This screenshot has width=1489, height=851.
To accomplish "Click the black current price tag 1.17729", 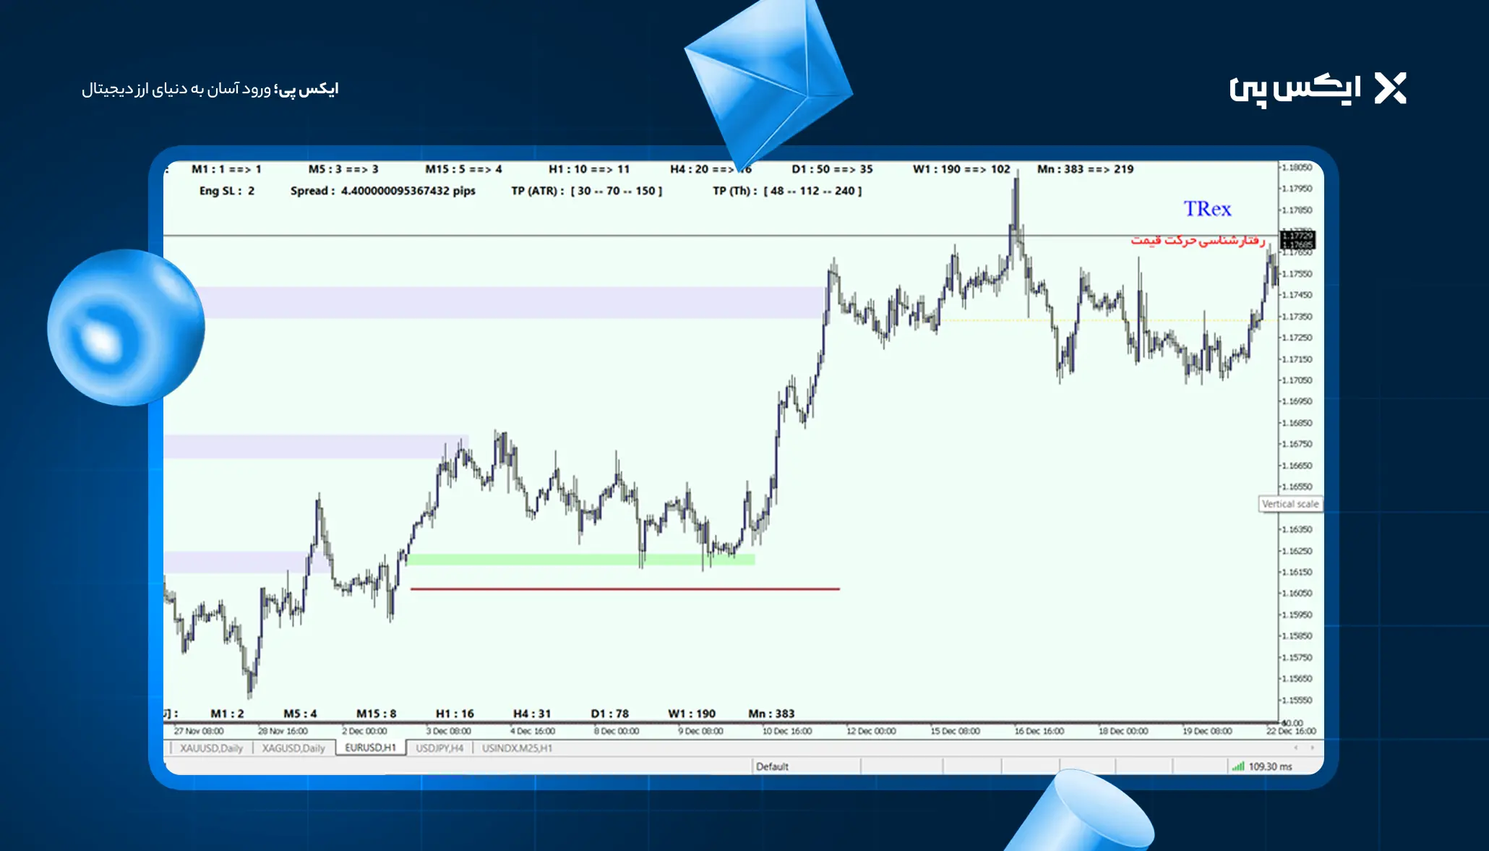I will click(x=1297, y=235).
